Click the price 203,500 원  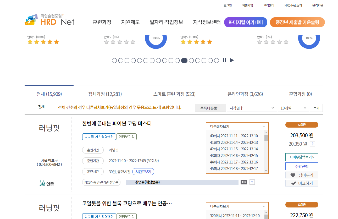(x=302, y=135)
